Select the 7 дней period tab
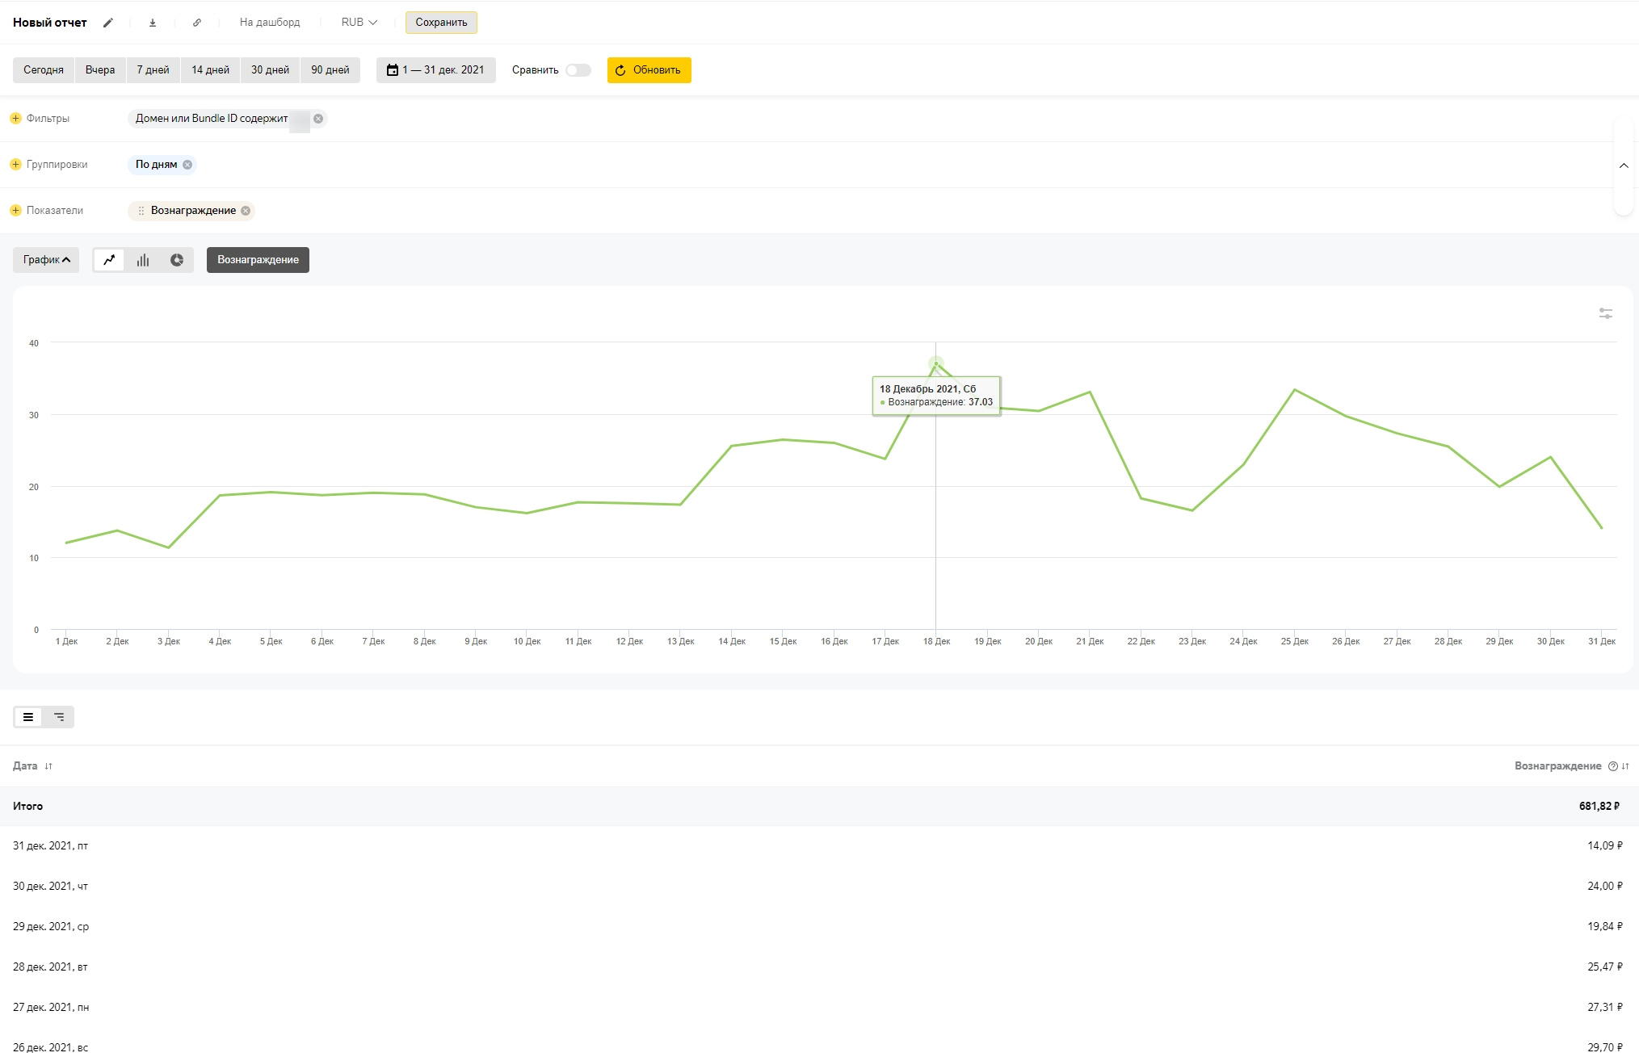 point(153,70)
